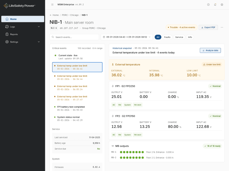Screen dimensions: 229x171
Task: Select FP1 battery test completed event
Action: 77,108
